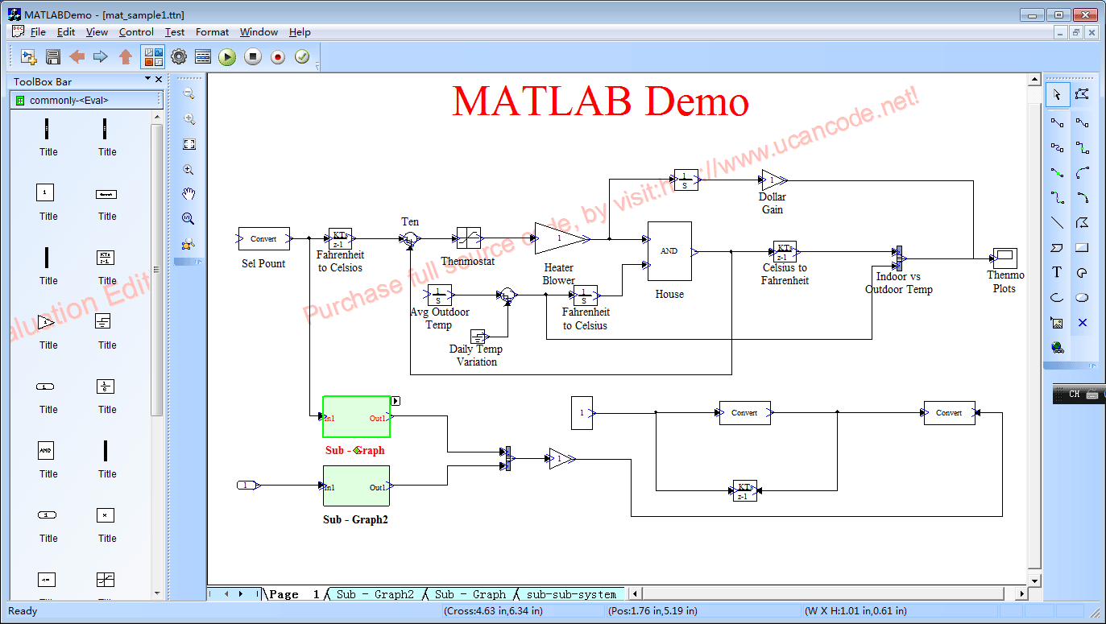Screen dimensions: 1106x624
Task: Select the hand Pan tool
Action: point(188,194)
